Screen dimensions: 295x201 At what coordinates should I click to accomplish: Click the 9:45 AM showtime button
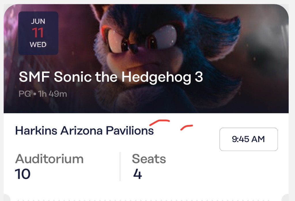pyautogui.click(x=248, y=139)
